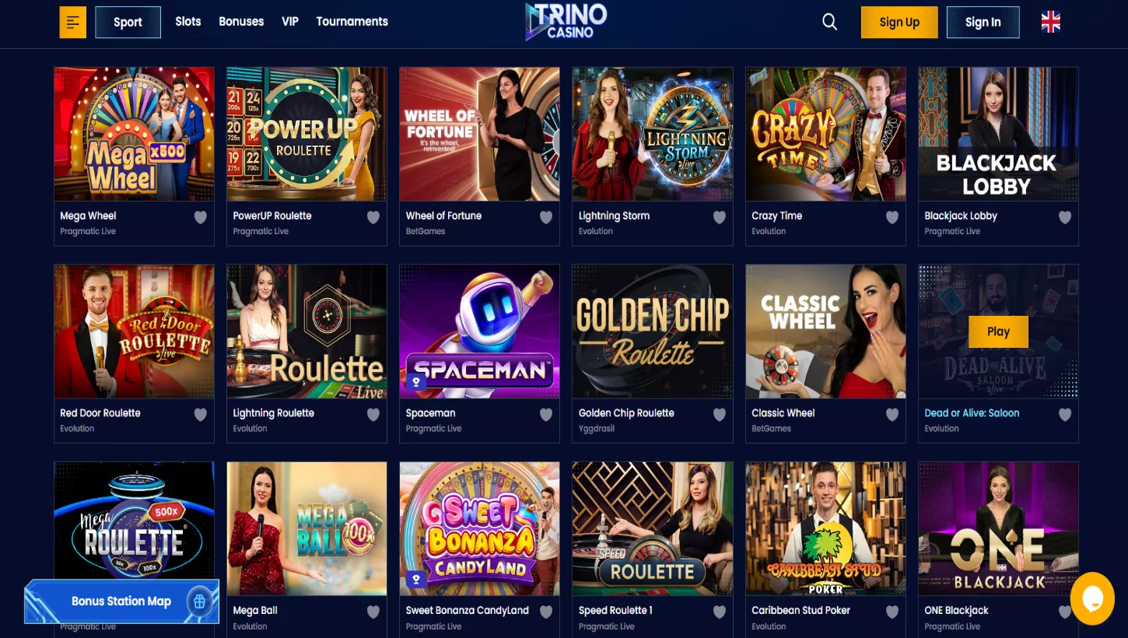Click the gift icon on Bonus Station Map

pos(200,601)
